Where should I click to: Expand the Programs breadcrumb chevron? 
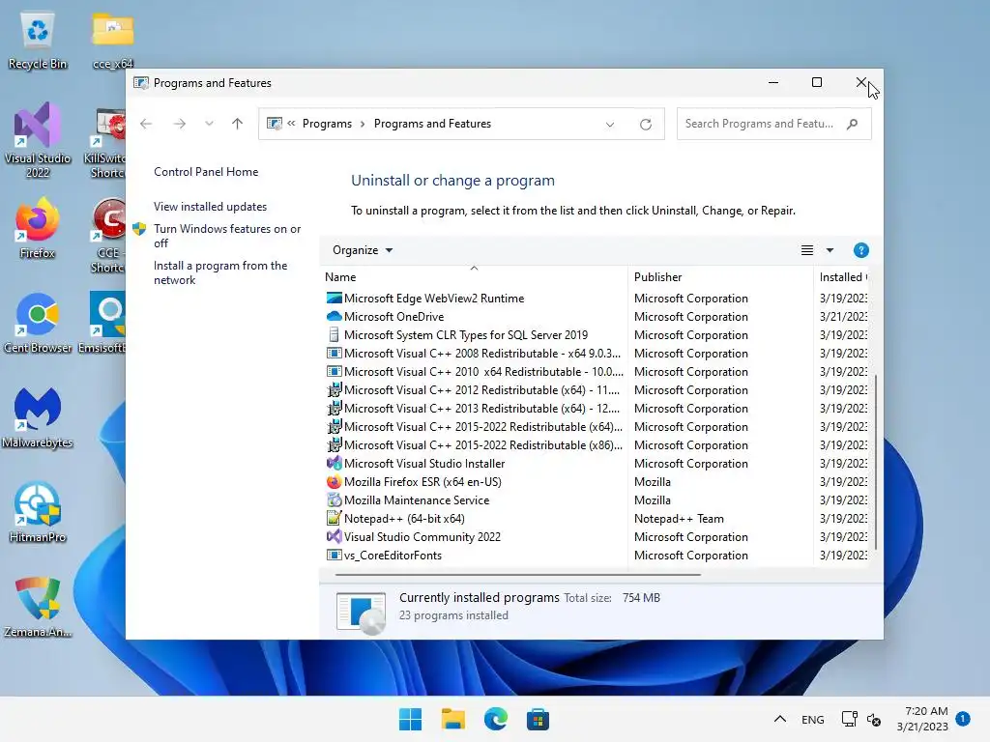click(x=363, y=124)
